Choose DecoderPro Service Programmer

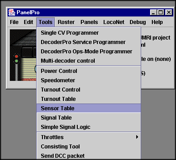click(89, 42)
